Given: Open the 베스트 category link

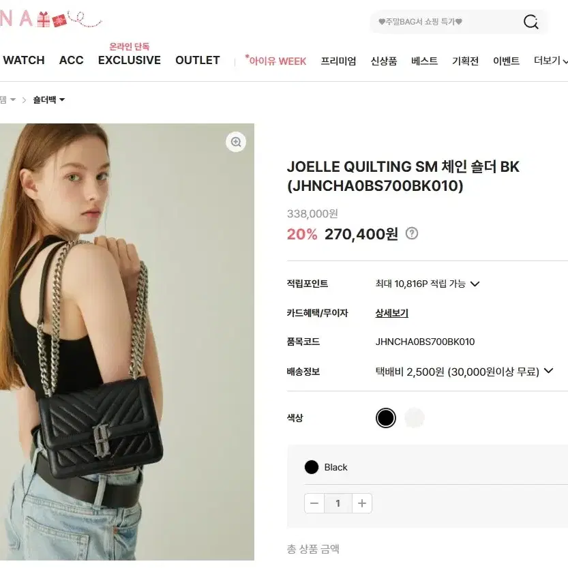Looking at the screenshot, I should pos(424,61).
